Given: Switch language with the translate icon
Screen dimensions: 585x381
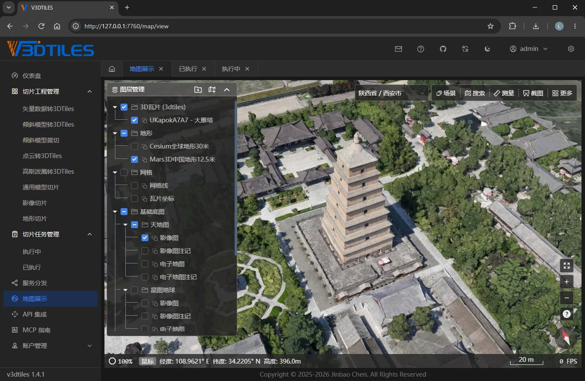Looking at the screenshot, I should pyautogui.click(x=465, y=49).
